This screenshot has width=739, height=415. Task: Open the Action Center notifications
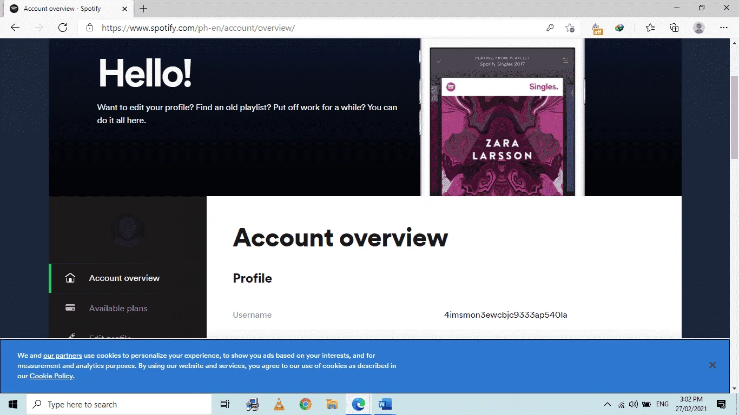721,404
